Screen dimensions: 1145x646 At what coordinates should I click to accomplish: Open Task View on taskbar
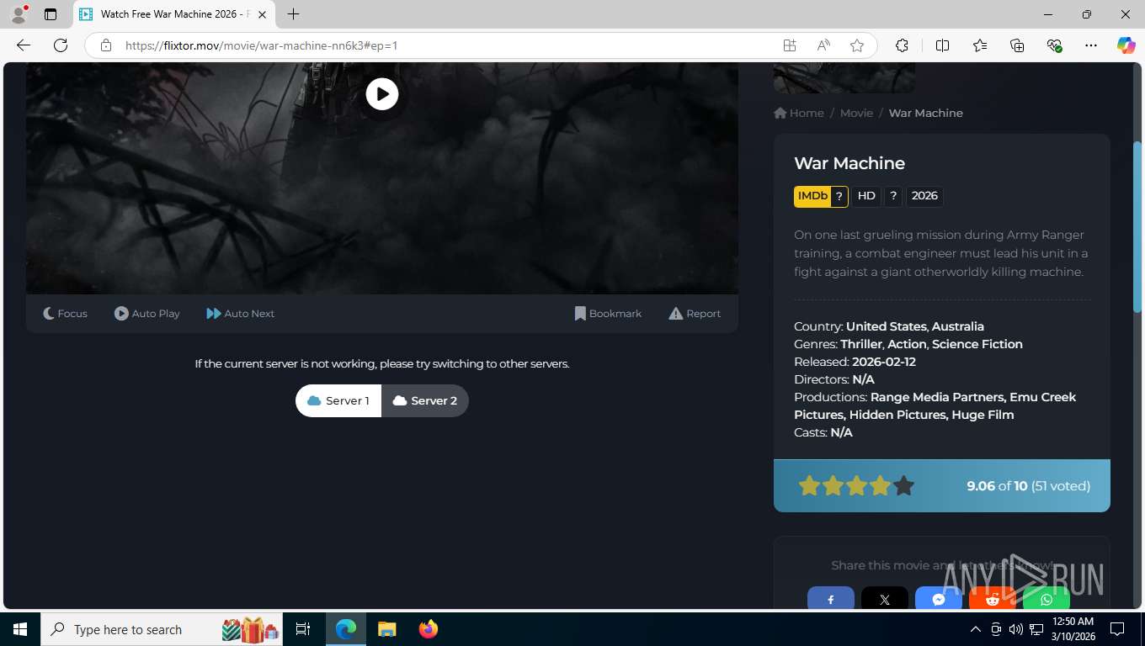click(x=303, y=629)
